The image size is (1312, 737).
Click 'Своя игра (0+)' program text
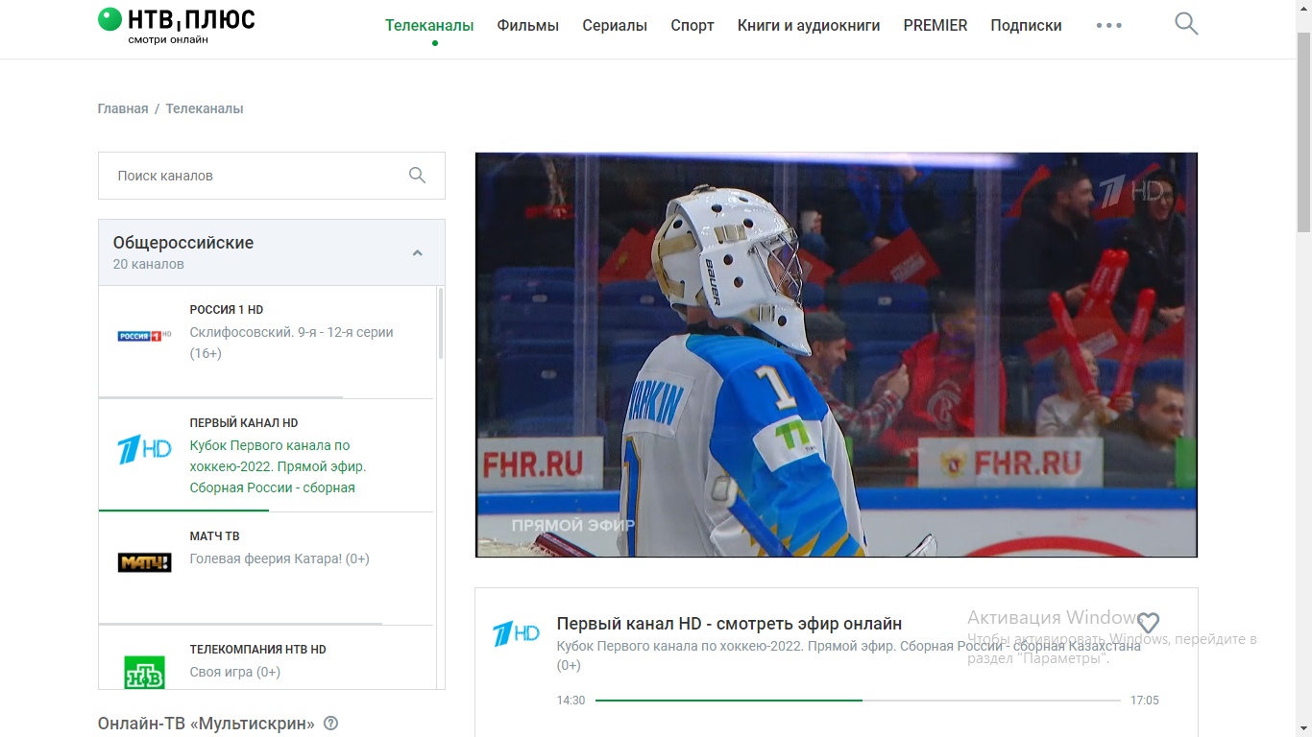pos(235,672)
